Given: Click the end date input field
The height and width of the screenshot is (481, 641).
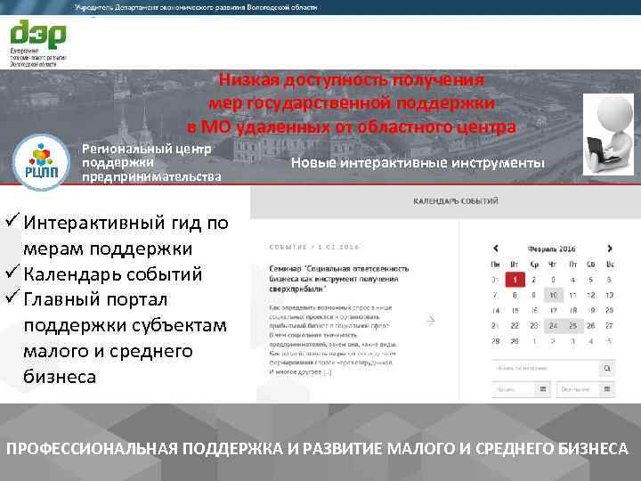Looking at the screenshot, I should point(578,389).
